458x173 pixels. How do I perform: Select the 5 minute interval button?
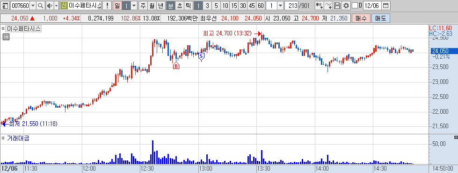(216, 6)
